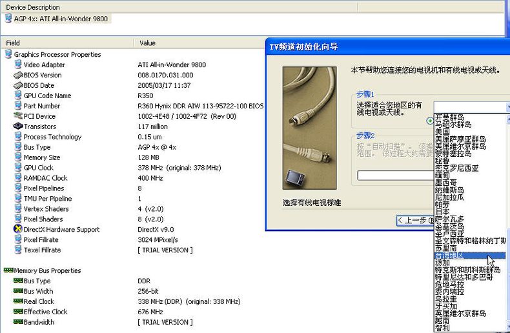This screenshot has height=333, width=510.
Task: Click the R360 Hynix DDR AIW part number value
Action: pyautogui.click(x=200, y=106)
